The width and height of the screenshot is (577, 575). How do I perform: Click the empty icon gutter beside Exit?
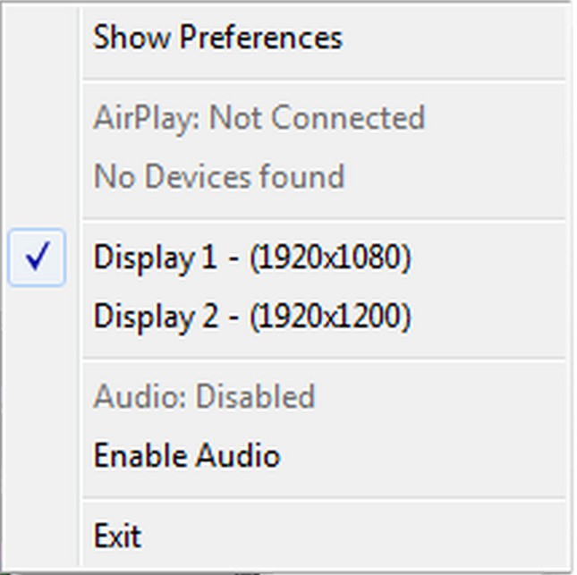(37, 536)
